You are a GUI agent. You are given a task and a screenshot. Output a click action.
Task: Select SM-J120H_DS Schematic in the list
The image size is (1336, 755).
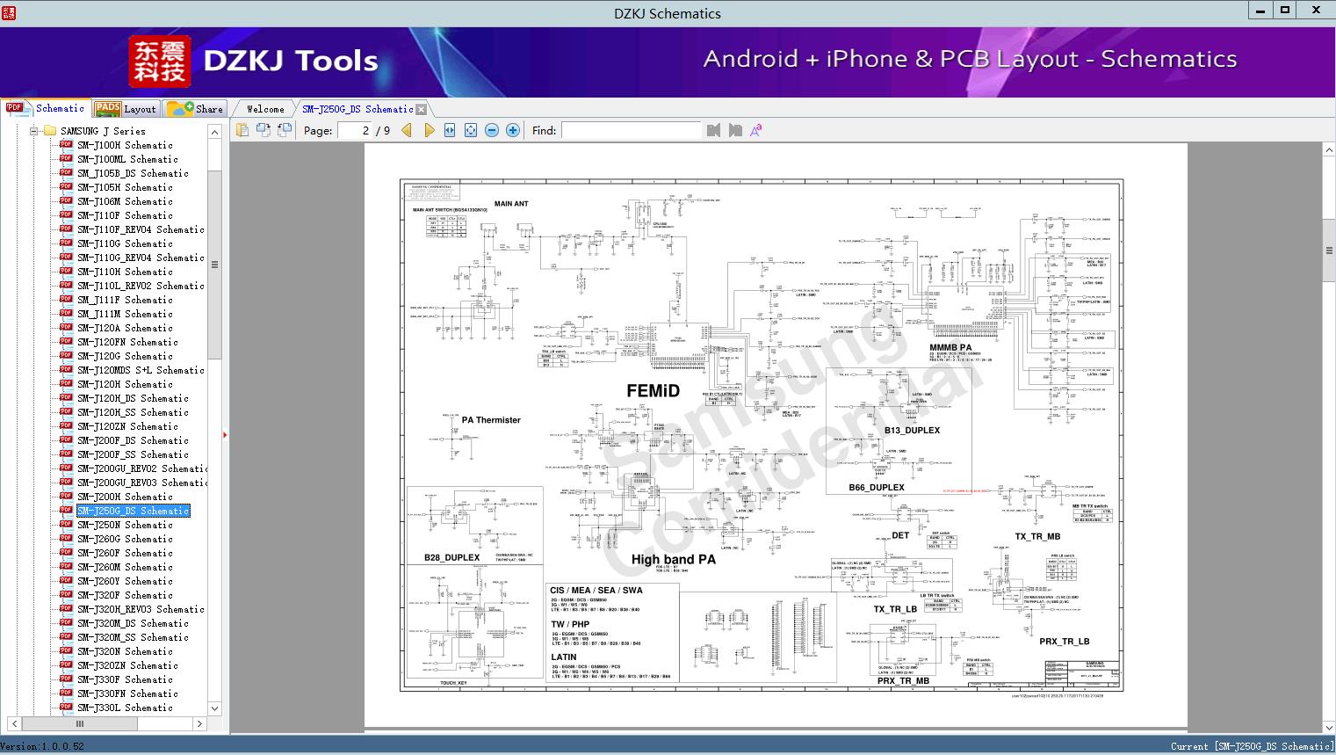pyautogui.click(x=133, y=398)
